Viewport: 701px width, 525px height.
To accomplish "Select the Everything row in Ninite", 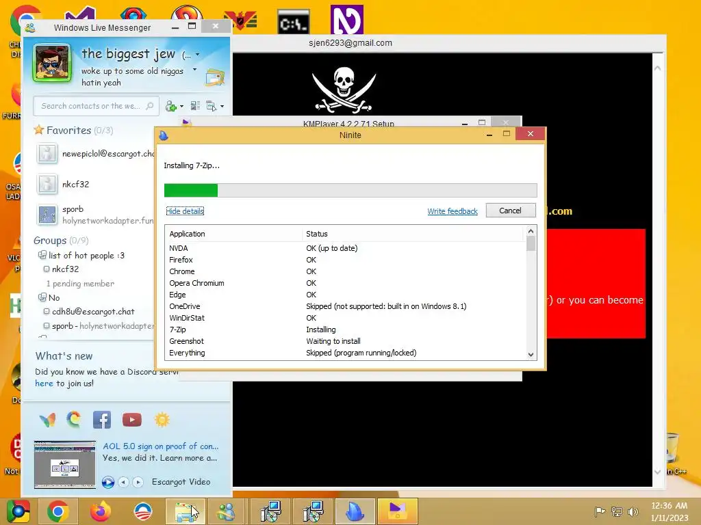I will coord(345,353).
